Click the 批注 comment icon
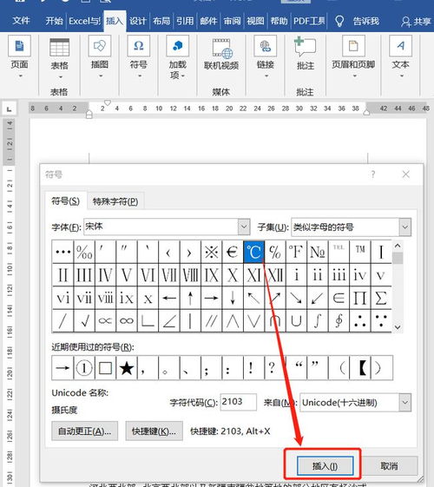The height and width of the screenshot is (487, 434). [x=306, y=47]
